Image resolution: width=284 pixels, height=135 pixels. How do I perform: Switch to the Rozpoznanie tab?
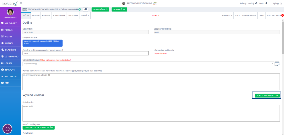click(x=59, y=16)
